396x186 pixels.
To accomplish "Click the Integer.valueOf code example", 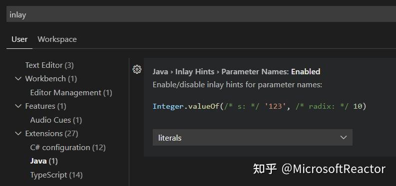I will pos(259,106).
